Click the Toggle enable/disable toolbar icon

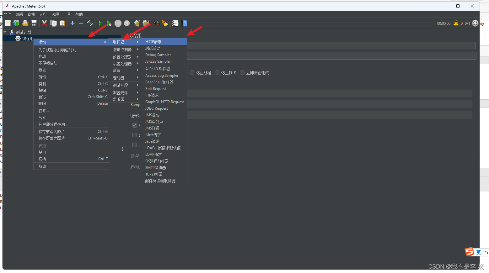point(90,23)
